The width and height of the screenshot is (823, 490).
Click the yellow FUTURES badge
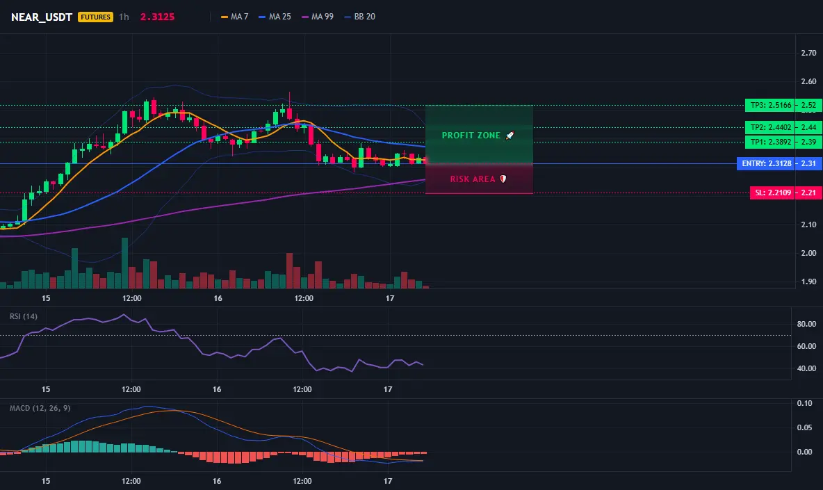[95, 17]
